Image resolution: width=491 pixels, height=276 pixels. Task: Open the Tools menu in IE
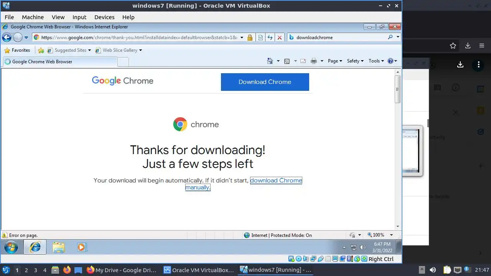(x=376, y=61)
